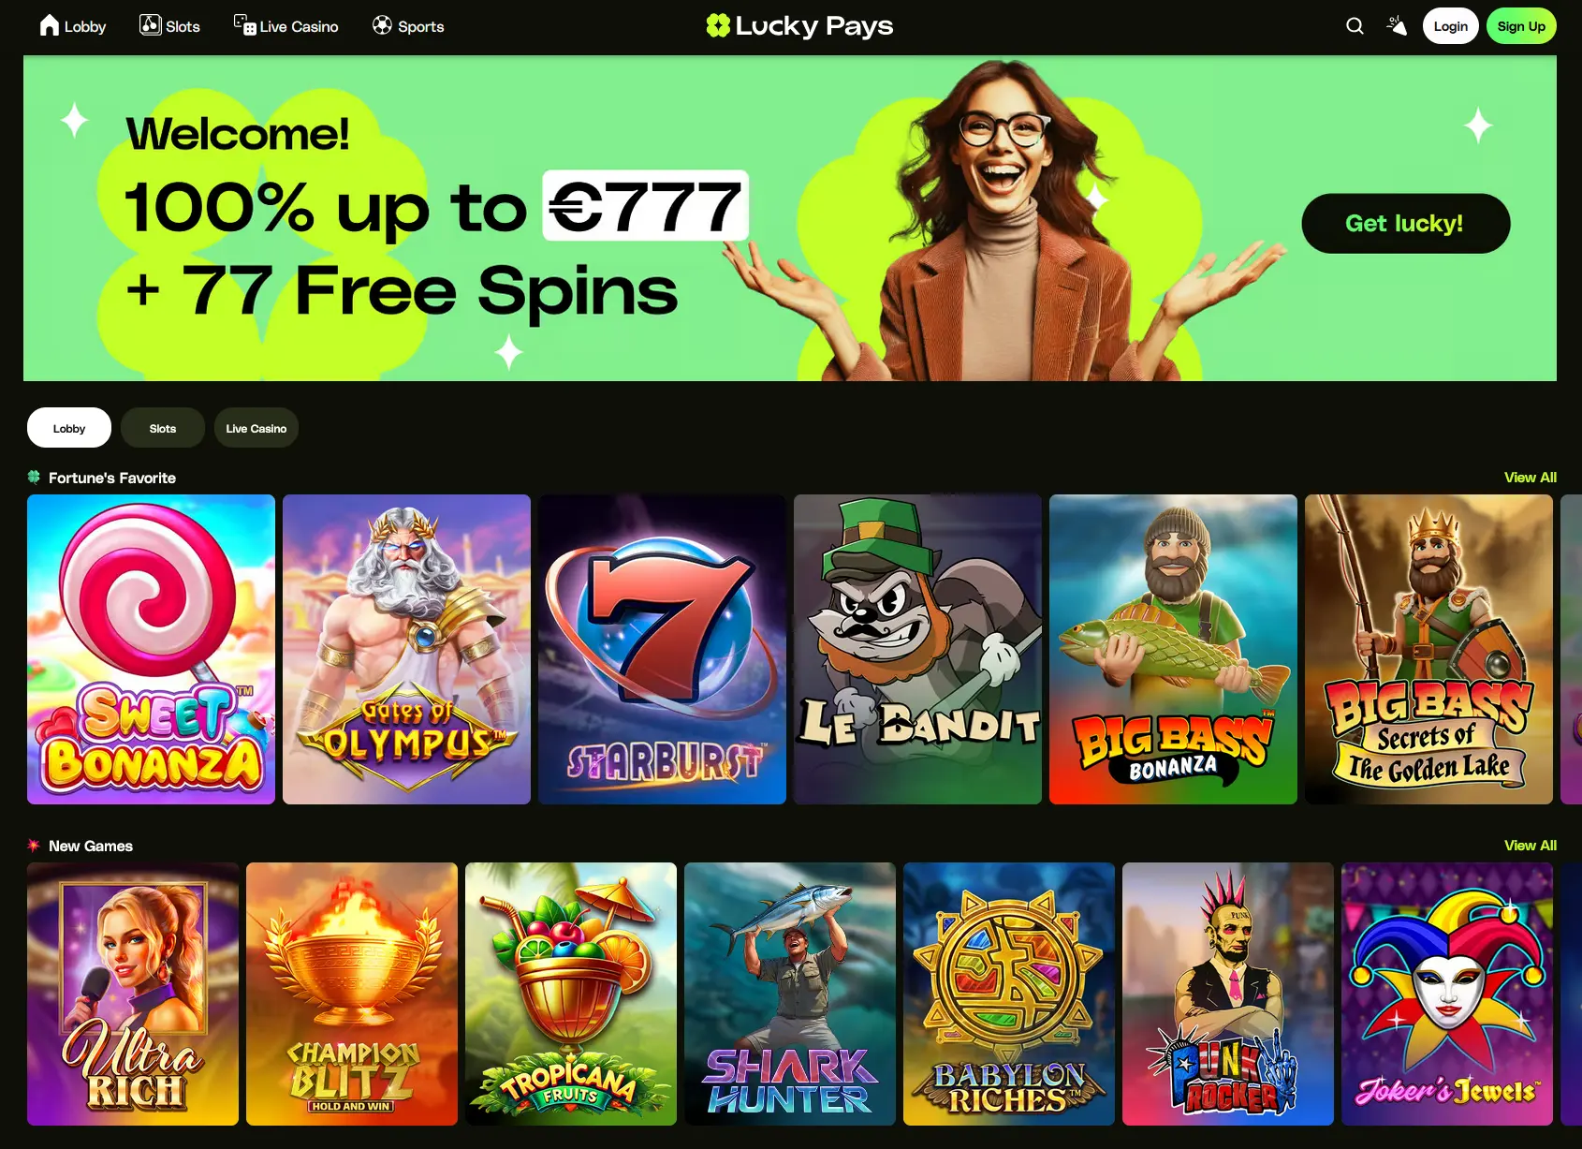
Task: Open the Shark Hunter game thumbnail
Action: coord(789,994)
